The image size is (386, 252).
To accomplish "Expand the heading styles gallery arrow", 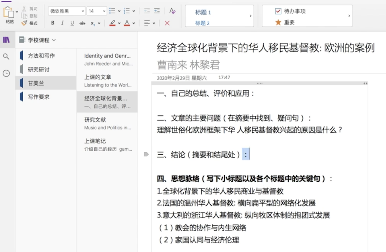I will 251,16.
